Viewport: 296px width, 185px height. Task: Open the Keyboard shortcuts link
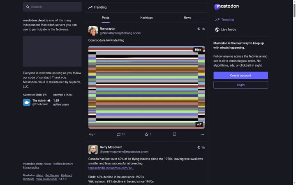67,176
